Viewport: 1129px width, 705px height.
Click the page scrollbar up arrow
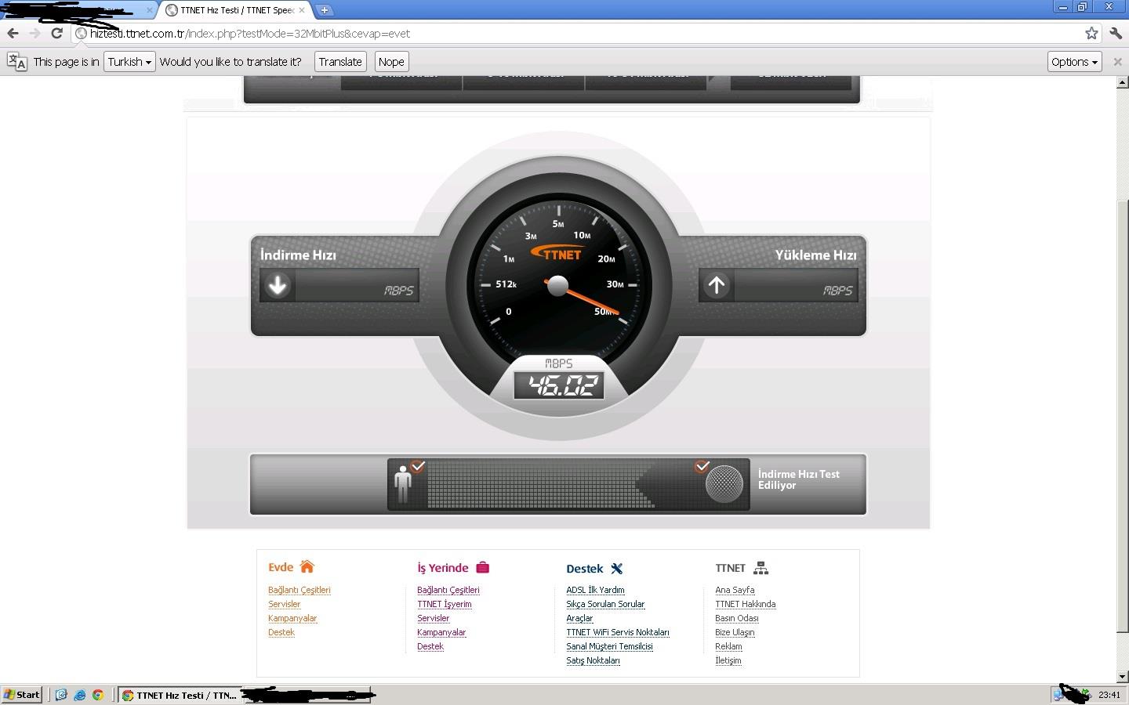coord(1123,82)
